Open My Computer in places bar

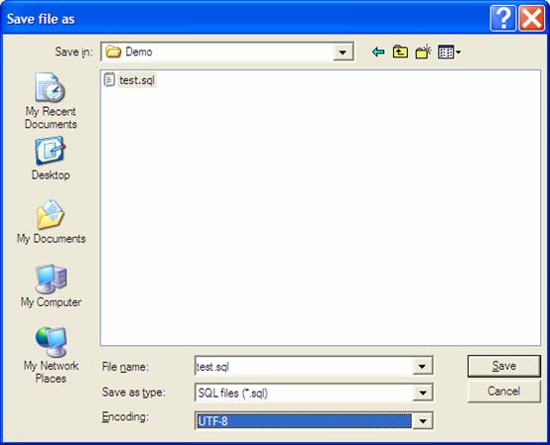point(51,286)
